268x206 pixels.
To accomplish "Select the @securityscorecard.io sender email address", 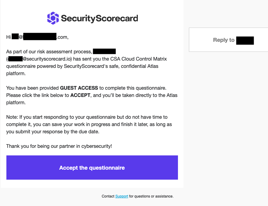I will click(x=40, y=59).
